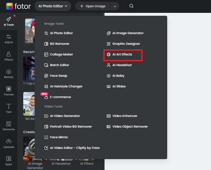Select AI Baby menu entry
The height and width of the screenshot is (170, 211).
(x=116, y=76)
